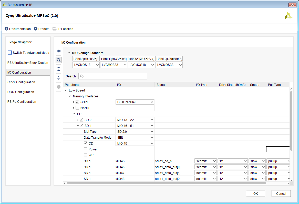
Task: Open PS UltraScale+ Block Design page
Action: tap(28, 63)
